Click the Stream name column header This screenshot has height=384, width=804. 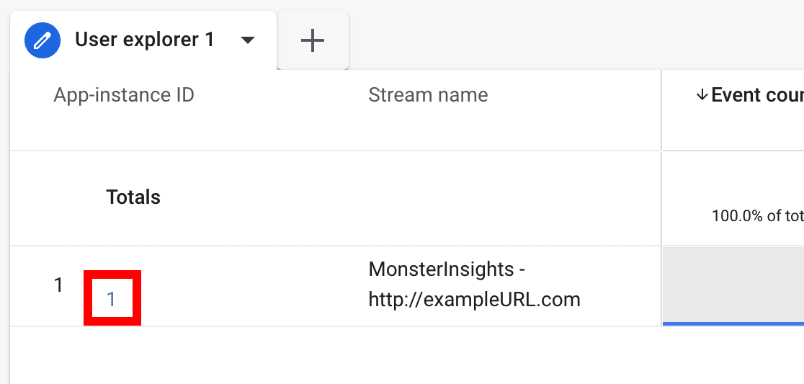coord(428,94)
